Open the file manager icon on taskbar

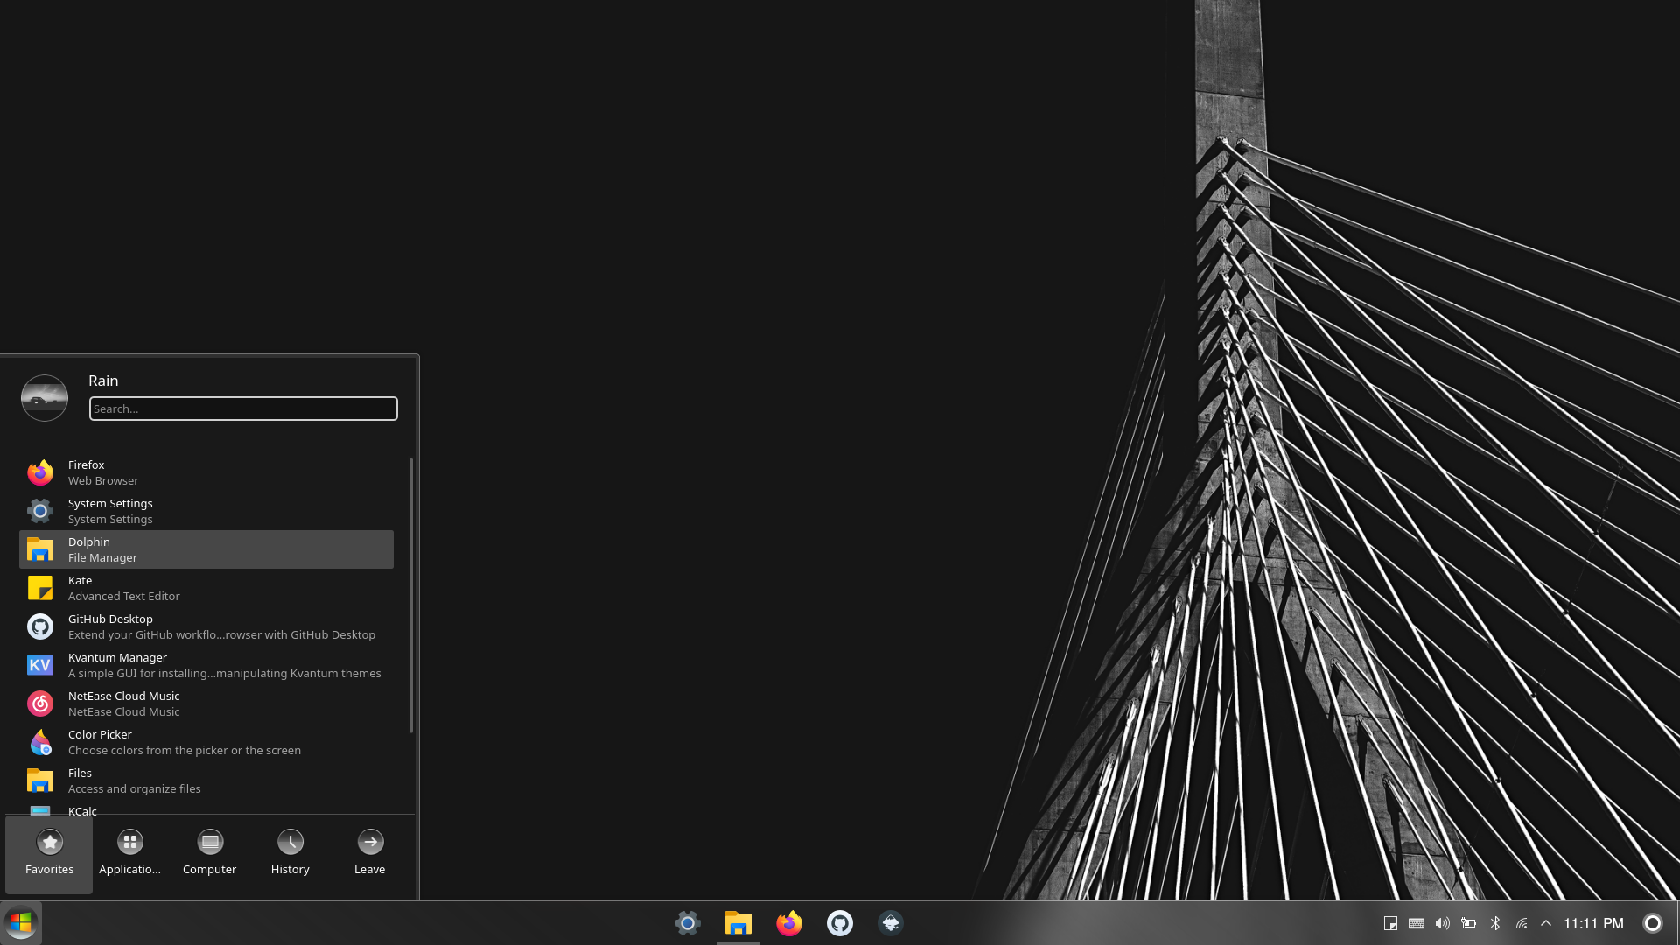[x=738, y=923]
